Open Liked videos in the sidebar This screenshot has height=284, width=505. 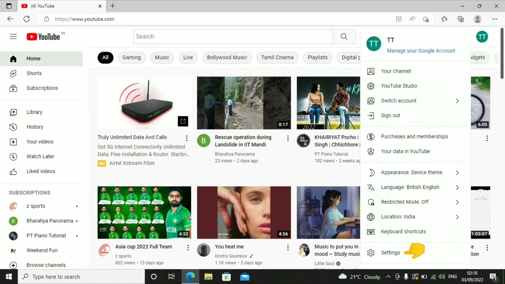tap(41, 171)
